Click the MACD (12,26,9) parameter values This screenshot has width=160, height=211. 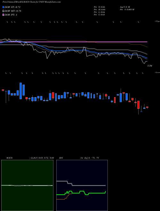[42, 158]
